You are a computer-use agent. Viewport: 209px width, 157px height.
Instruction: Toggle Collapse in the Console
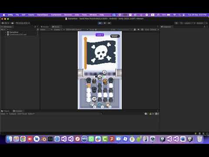pyautogui.click(x=13, y=114)
